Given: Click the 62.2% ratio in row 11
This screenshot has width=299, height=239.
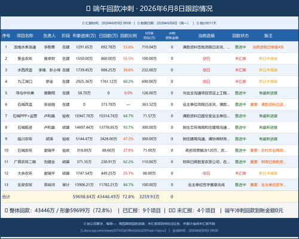Looking at the screenshot, I should [129, 162].
